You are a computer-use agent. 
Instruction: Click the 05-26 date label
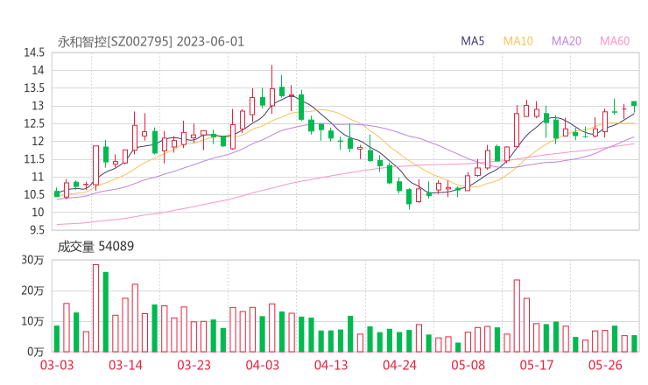click(605, 365)
